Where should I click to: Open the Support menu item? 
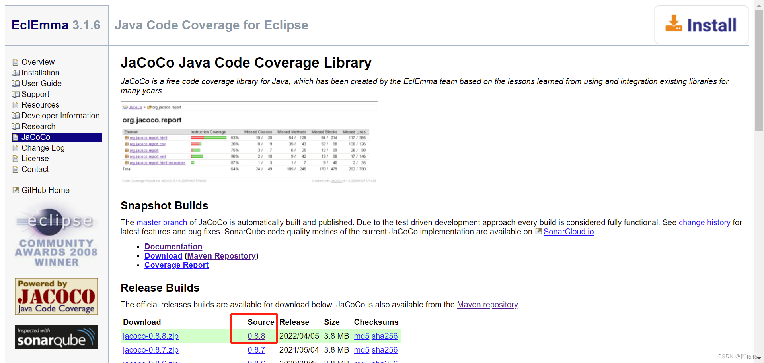[35, 94]
